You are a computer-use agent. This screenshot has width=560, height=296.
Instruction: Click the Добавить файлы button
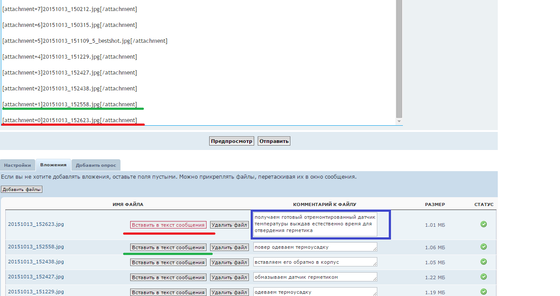tap(22, 189)
